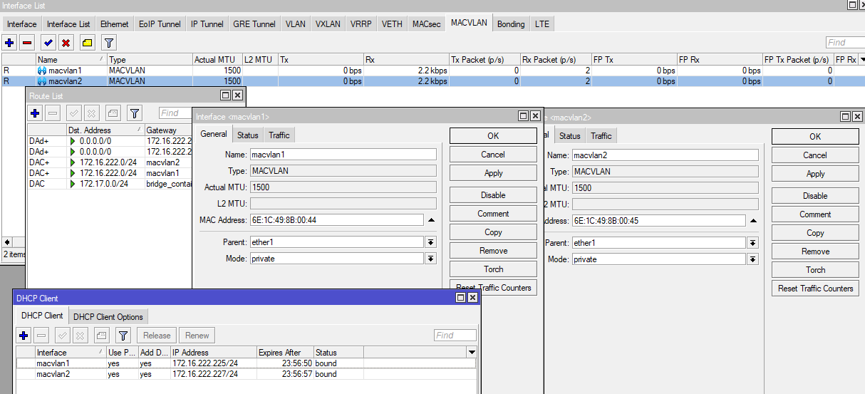Switch to EoIP Tunnel tab

(160, 24)
